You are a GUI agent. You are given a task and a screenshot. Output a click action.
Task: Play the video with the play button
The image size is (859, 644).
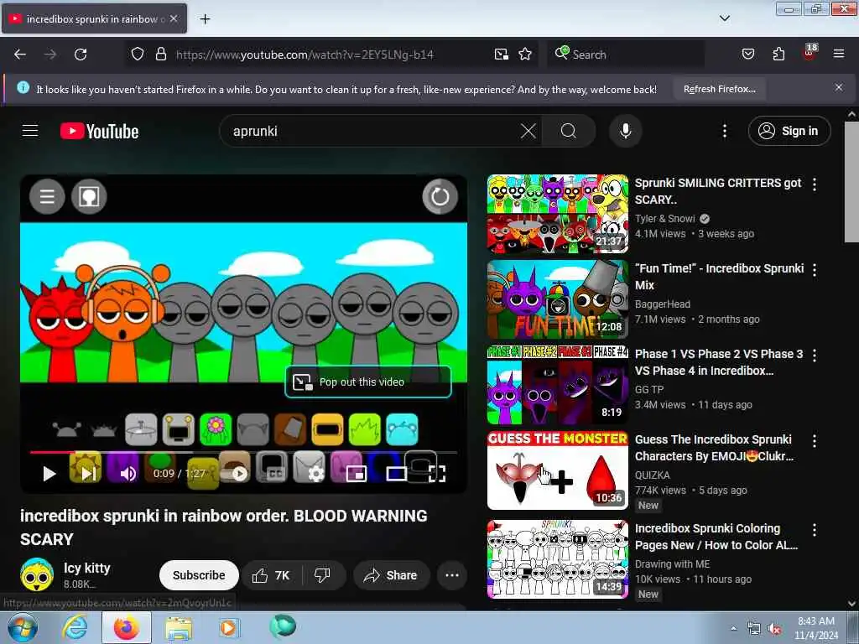point(49,474)
